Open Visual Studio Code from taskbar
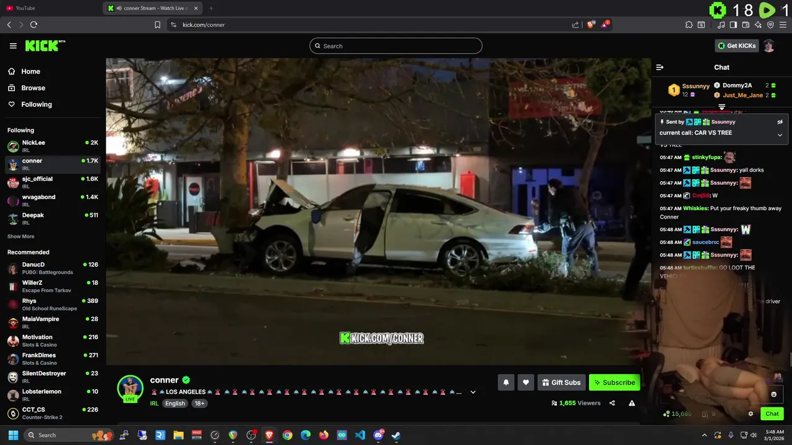 (360, 435)
